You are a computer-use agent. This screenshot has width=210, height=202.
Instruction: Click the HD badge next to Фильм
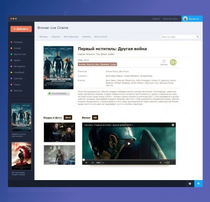coord(95,118)
